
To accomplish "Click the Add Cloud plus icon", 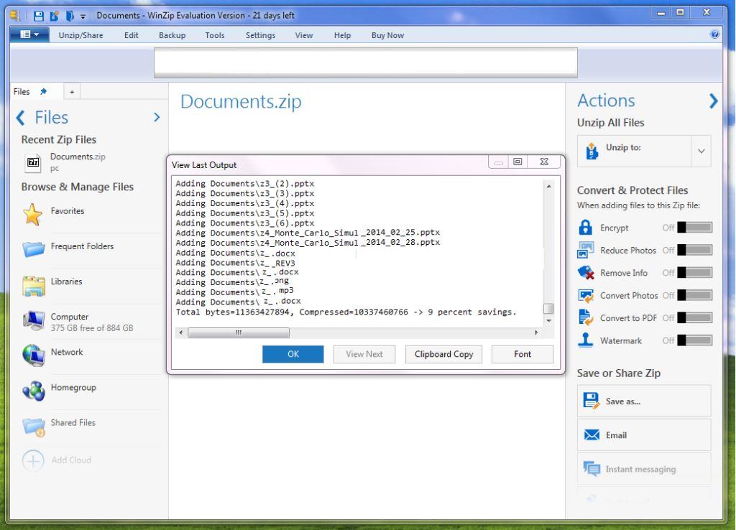I will (33, 460).
